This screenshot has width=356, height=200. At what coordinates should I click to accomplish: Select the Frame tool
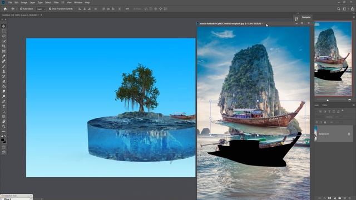[4, 51]
